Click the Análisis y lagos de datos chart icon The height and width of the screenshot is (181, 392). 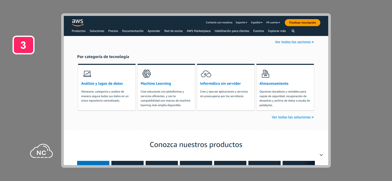pyautogui.click(x=87, y=74)
